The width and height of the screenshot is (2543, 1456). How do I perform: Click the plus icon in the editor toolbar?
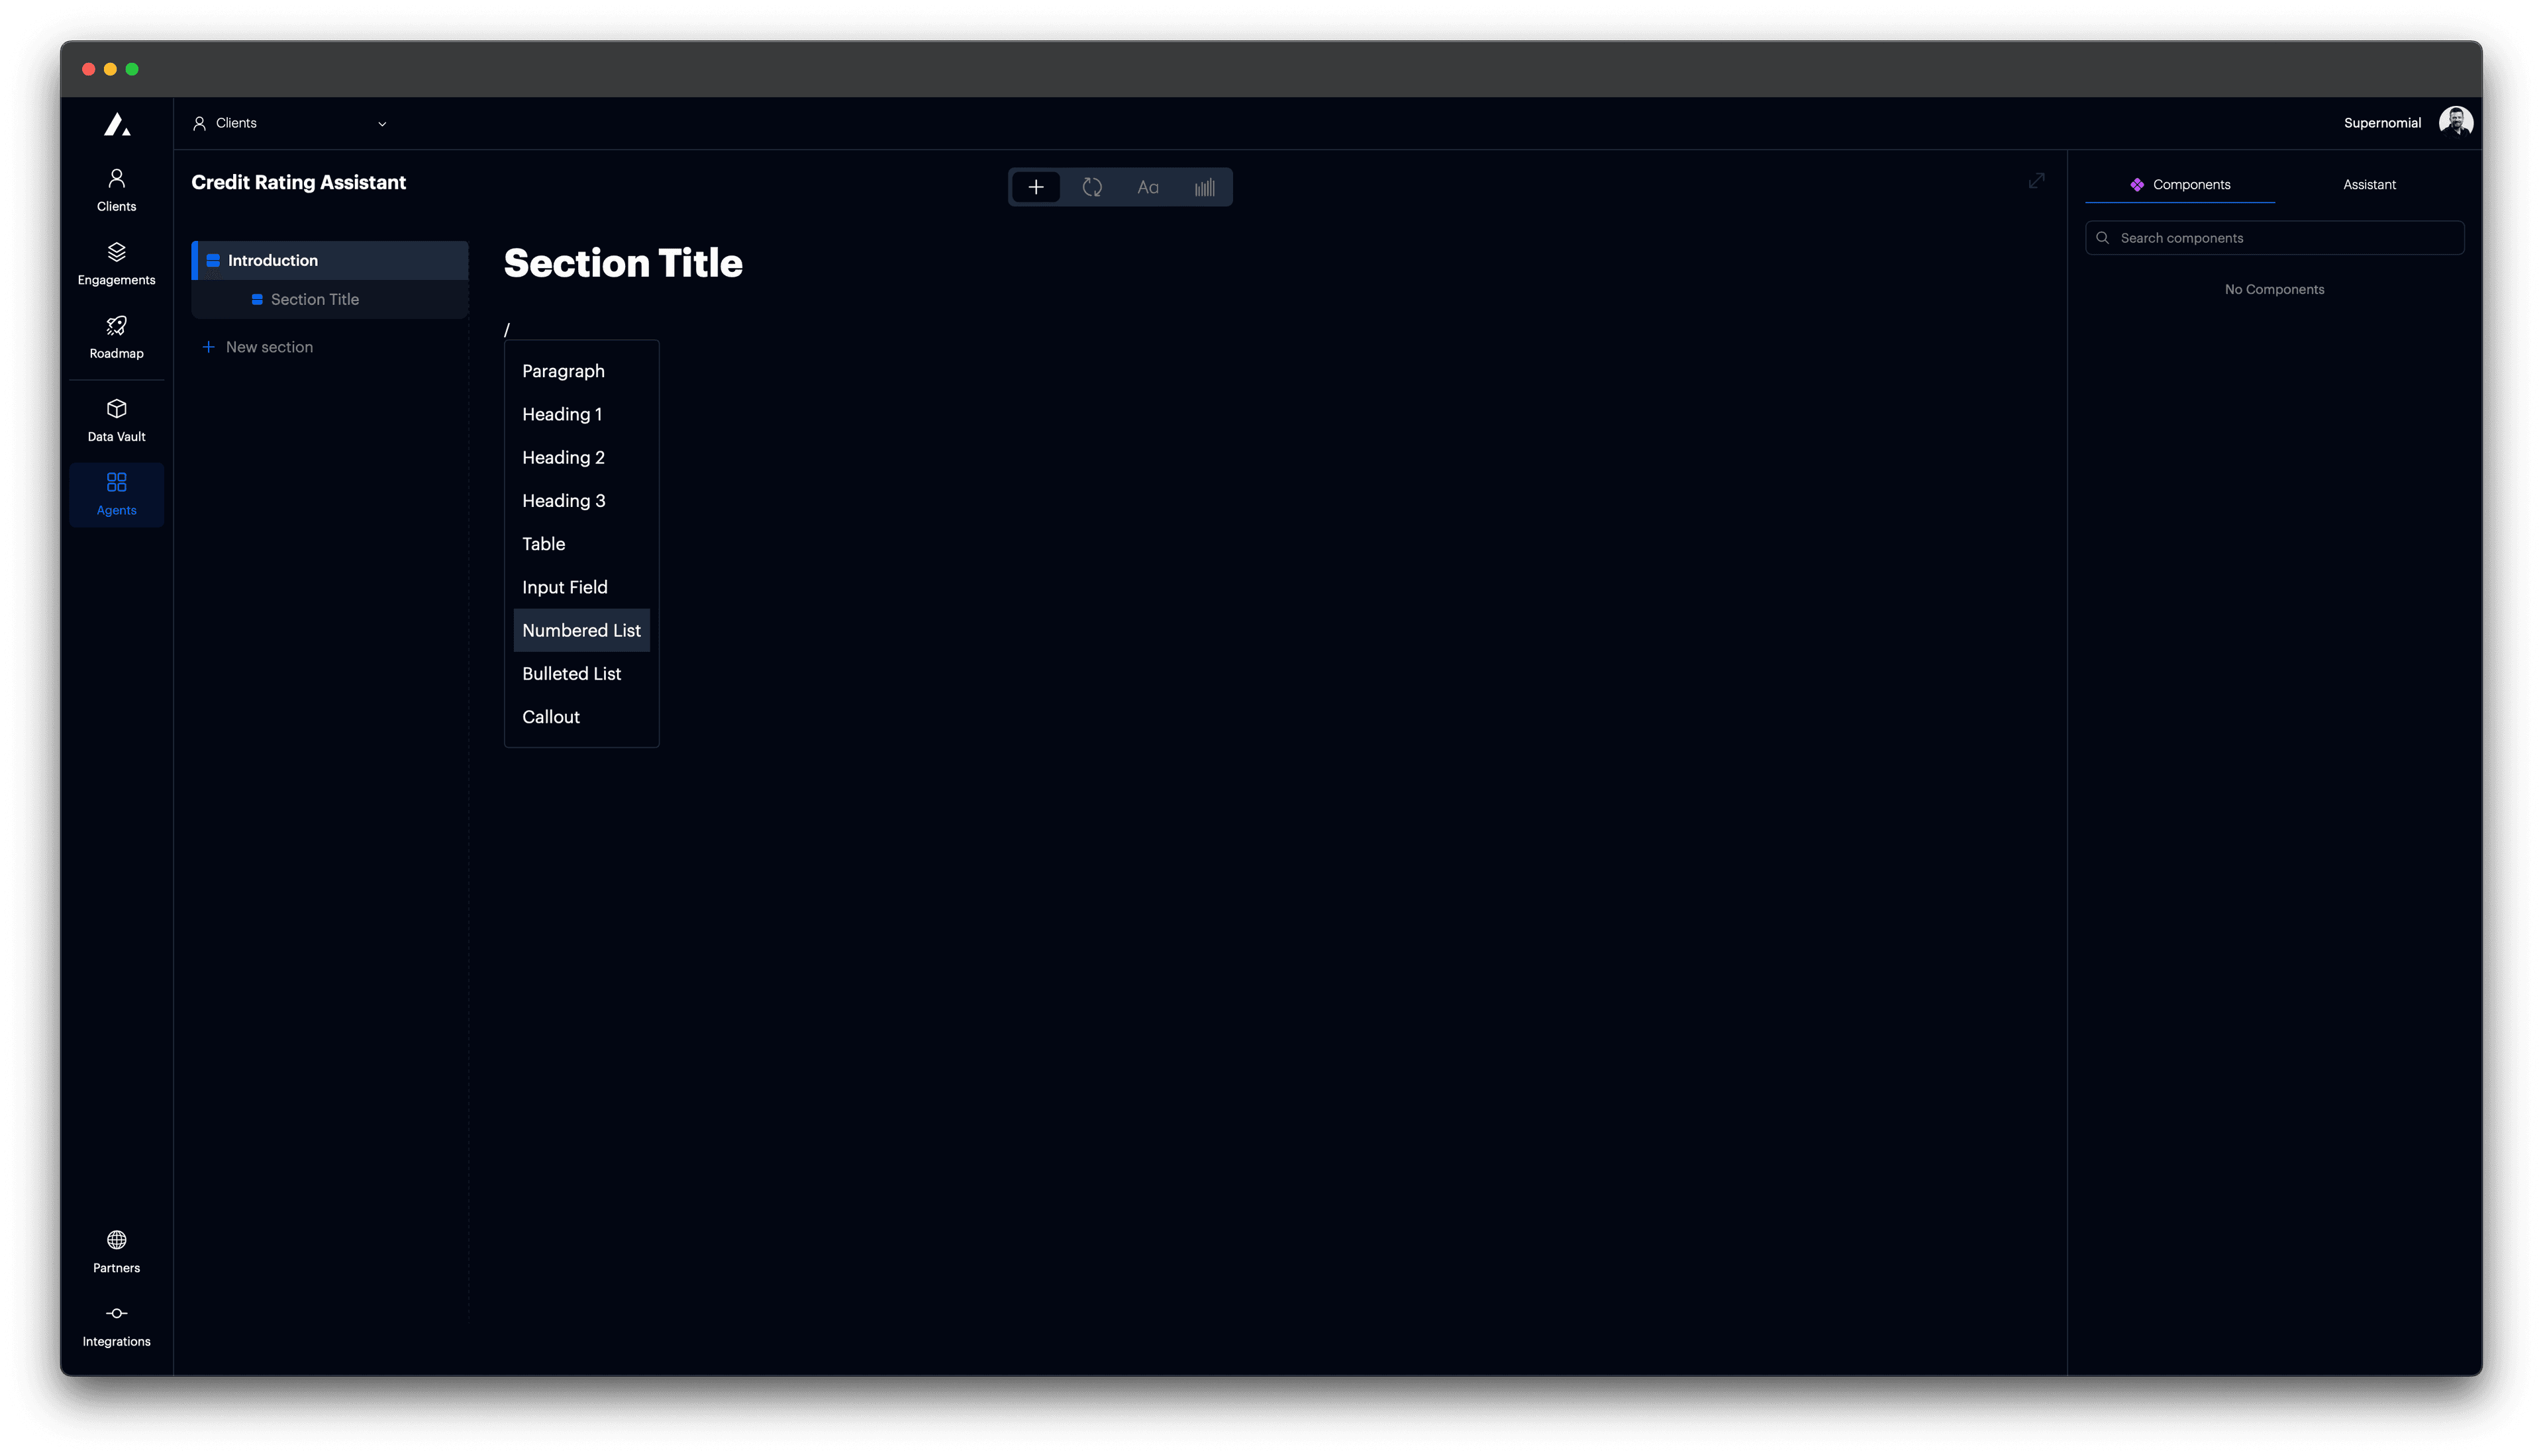[1036, 186]
